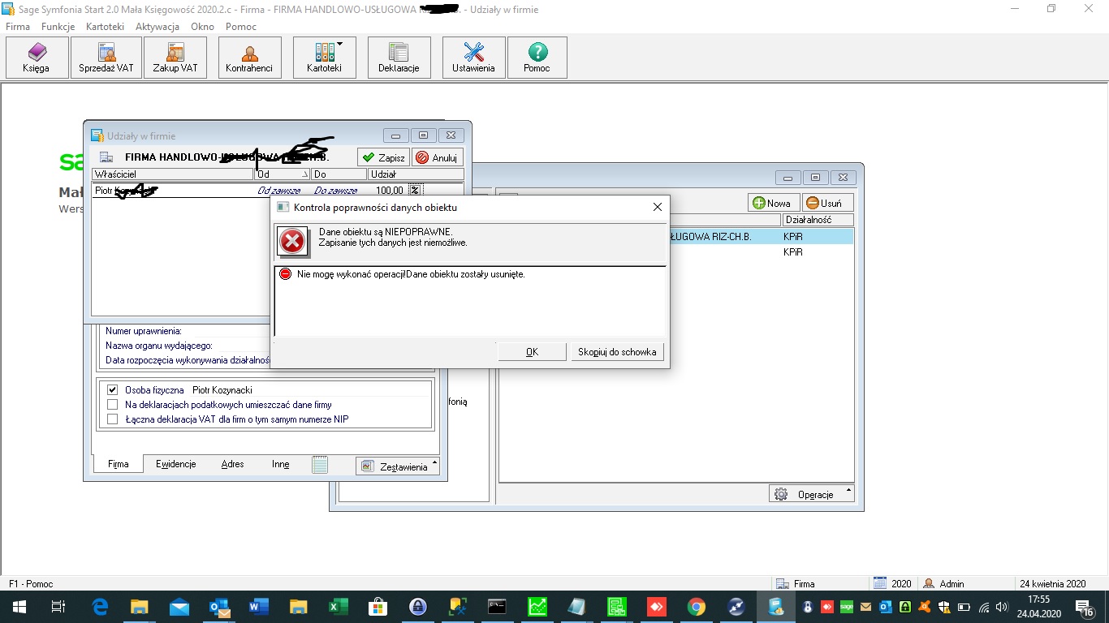Viewport: 1109px width, 623px height.
Task: Click the Właściciel column header
Action: click(172, 174)
